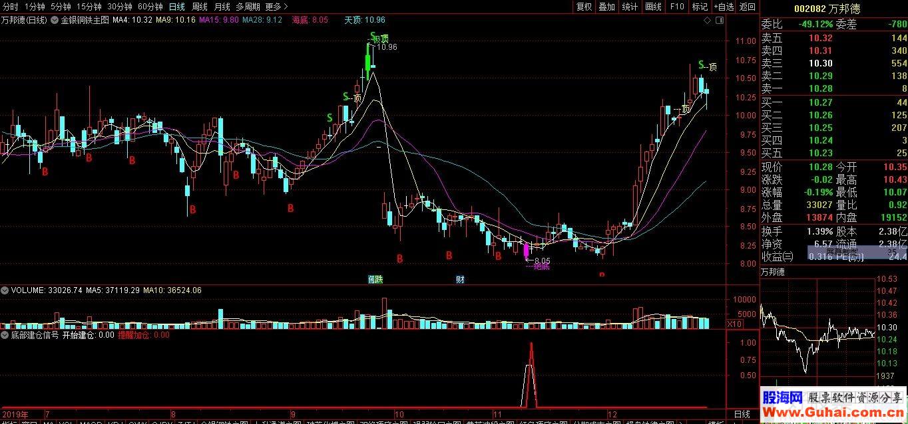Click the 返回 back button
The height and width of the screenshot is (424, 908).
click(x=748, y=7)
